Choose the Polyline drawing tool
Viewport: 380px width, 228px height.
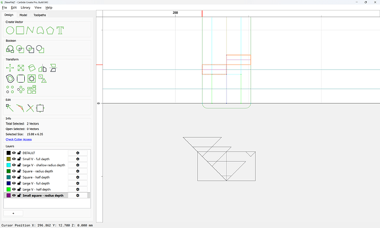click(30, 30)
